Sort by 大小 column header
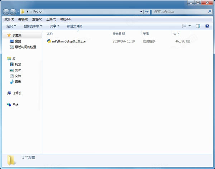 click(x=176, y=34)
